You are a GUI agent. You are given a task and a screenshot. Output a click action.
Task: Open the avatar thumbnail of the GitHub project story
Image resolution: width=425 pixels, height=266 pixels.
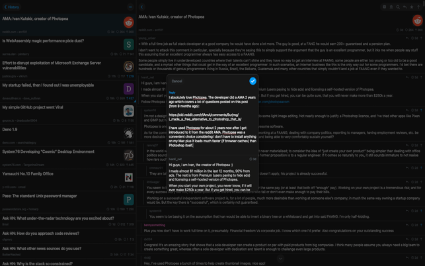[x=128, y=111]
